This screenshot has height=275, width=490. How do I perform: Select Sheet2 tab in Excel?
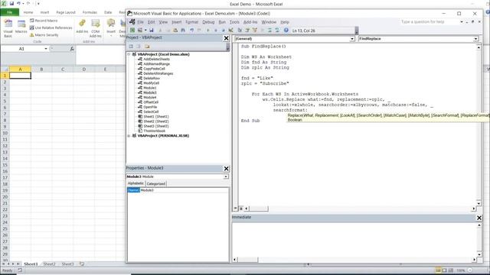[49, 264]
